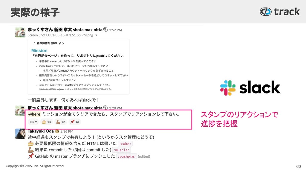Click the @here mention
The width and height of the screenshot is (306, 172).
click(34, 114)
